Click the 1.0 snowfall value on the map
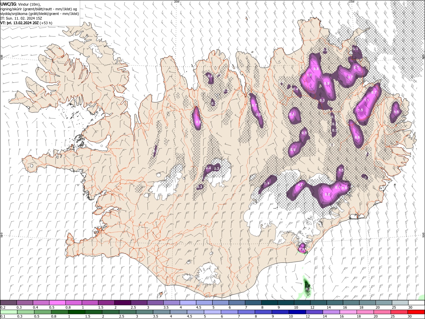Screen dimensions: 425x319 [309, 75]
